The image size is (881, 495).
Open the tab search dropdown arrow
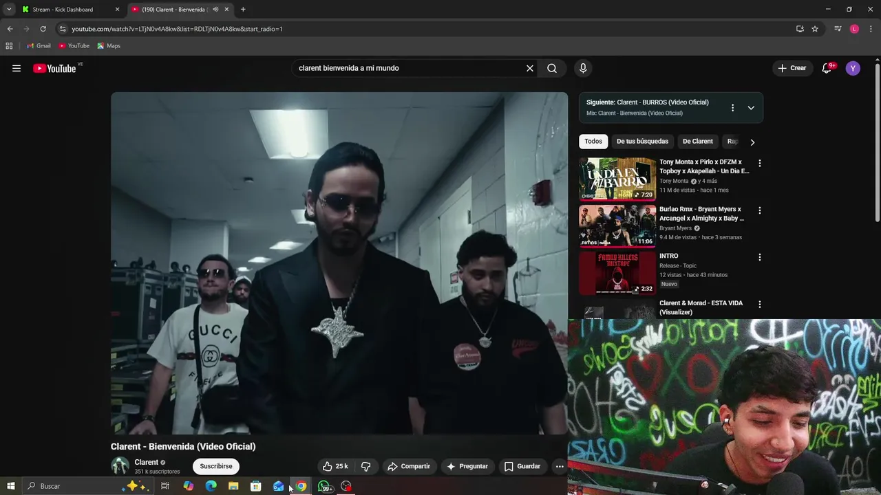9,10
